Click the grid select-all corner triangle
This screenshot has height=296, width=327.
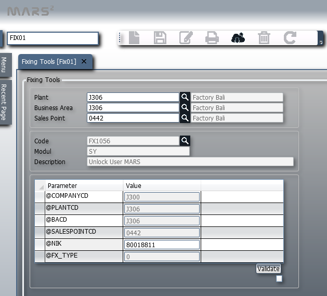40,186
